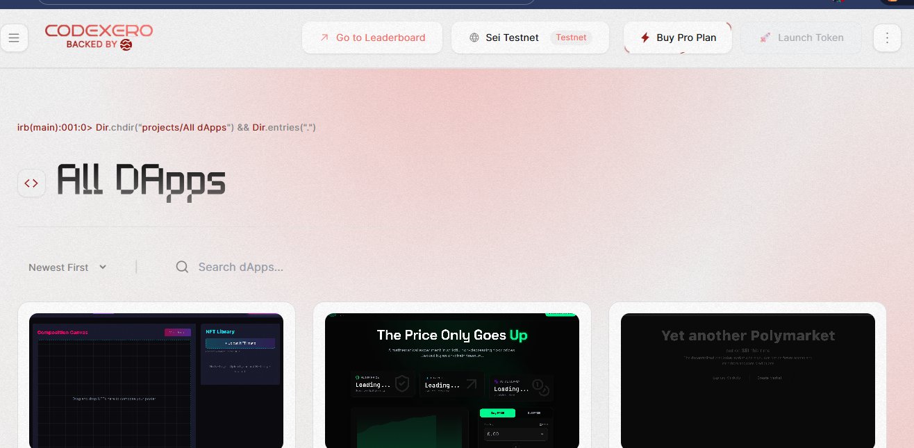Open the three-dot more options menu
Screen dimensions: 914x448
pyautogui.click(x=886, y=38)
